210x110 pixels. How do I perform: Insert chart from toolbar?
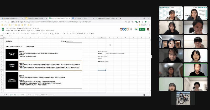[x=82, y=33]
